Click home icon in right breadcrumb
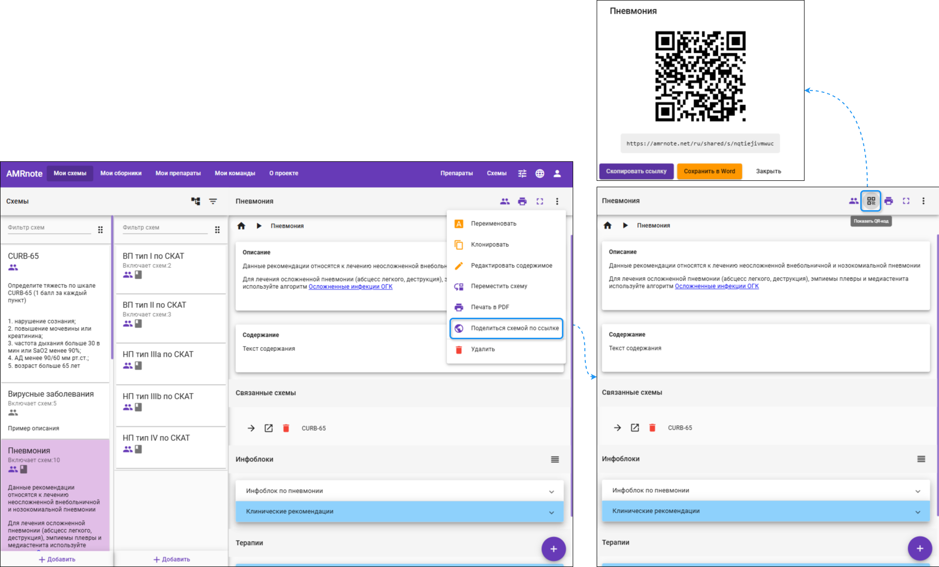 point(607,225)
